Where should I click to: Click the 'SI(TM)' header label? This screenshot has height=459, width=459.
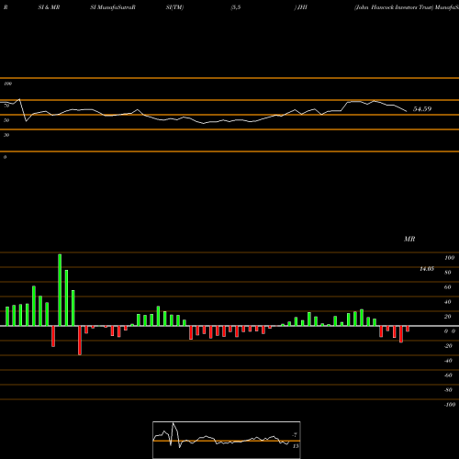(x=174, y=7)
